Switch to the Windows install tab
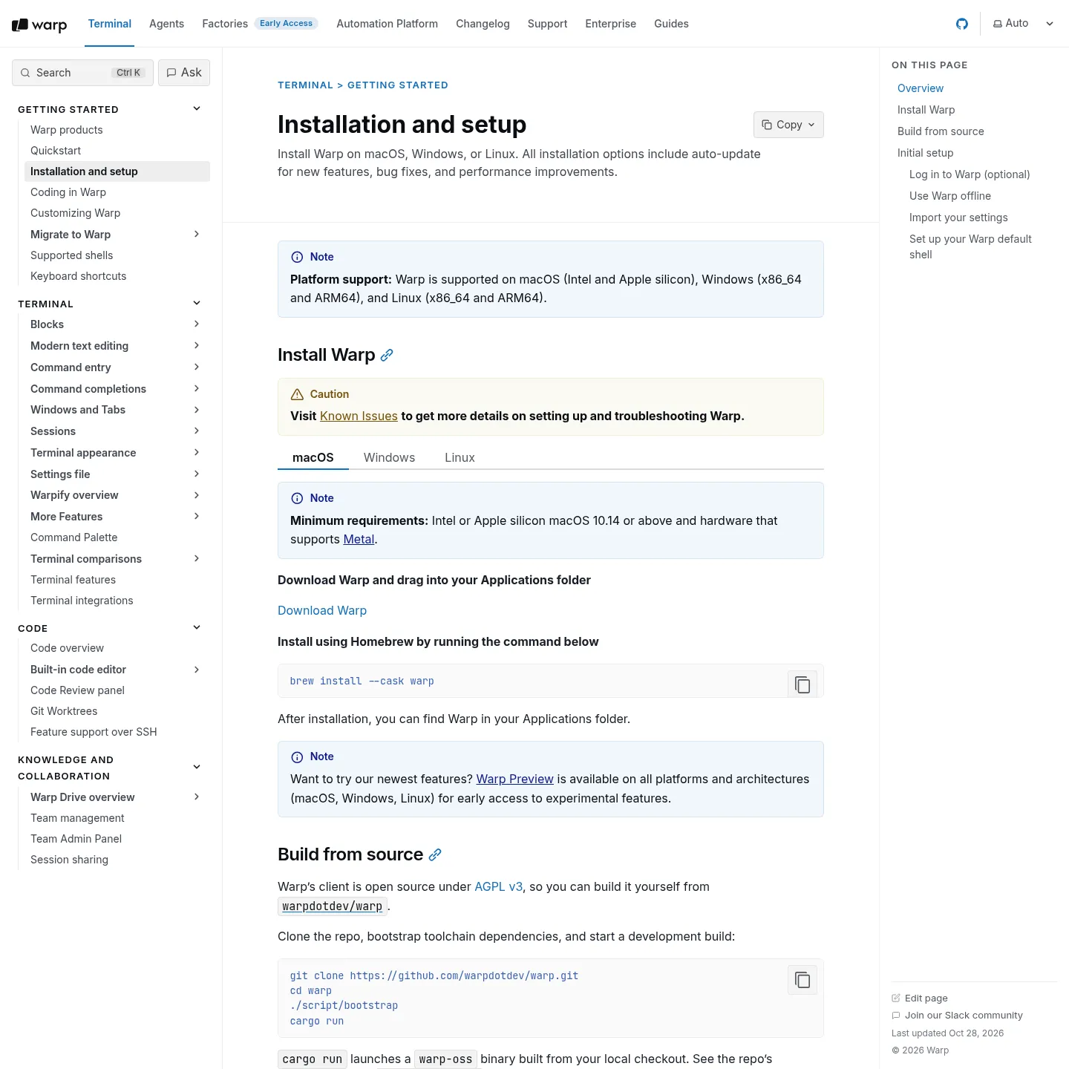This screenshot has height=1069, width=1069. click(x=389, y=458)
